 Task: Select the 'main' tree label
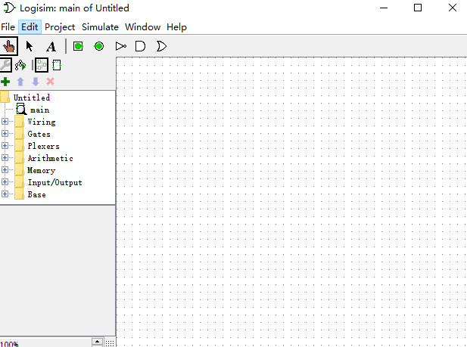[39, 110]
